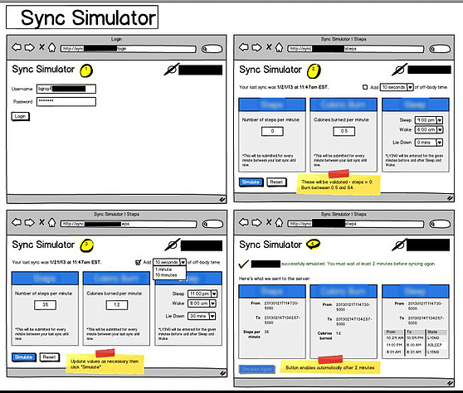Click Simulate button in window marked yellow 3
The height and width of the screenshot is (393, 463).
tap(23, 357)
